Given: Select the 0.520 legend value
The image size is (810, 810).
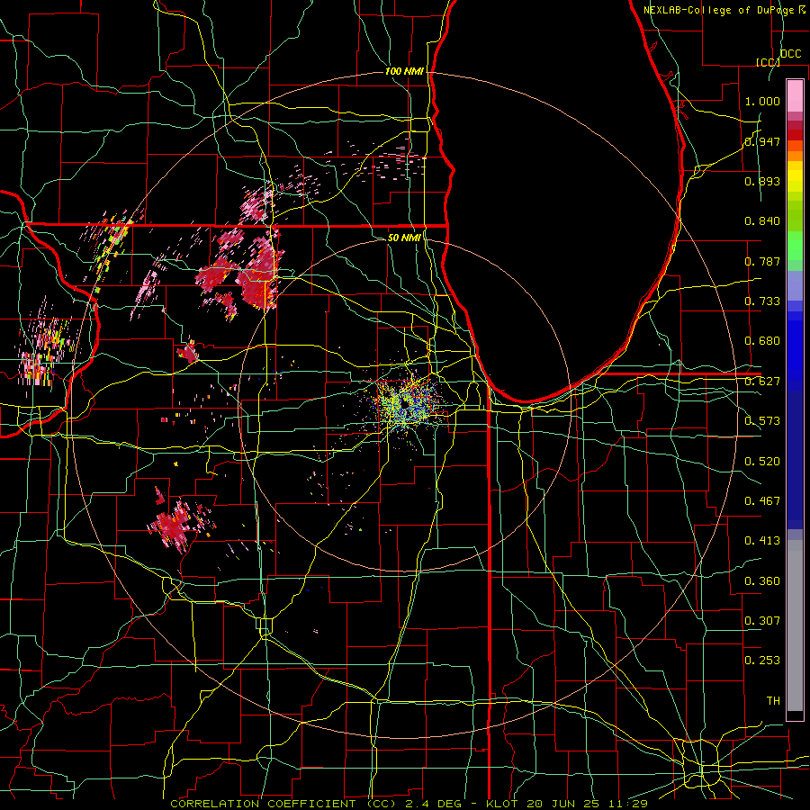Looking at the screenshot, I should tap(762, 462).
